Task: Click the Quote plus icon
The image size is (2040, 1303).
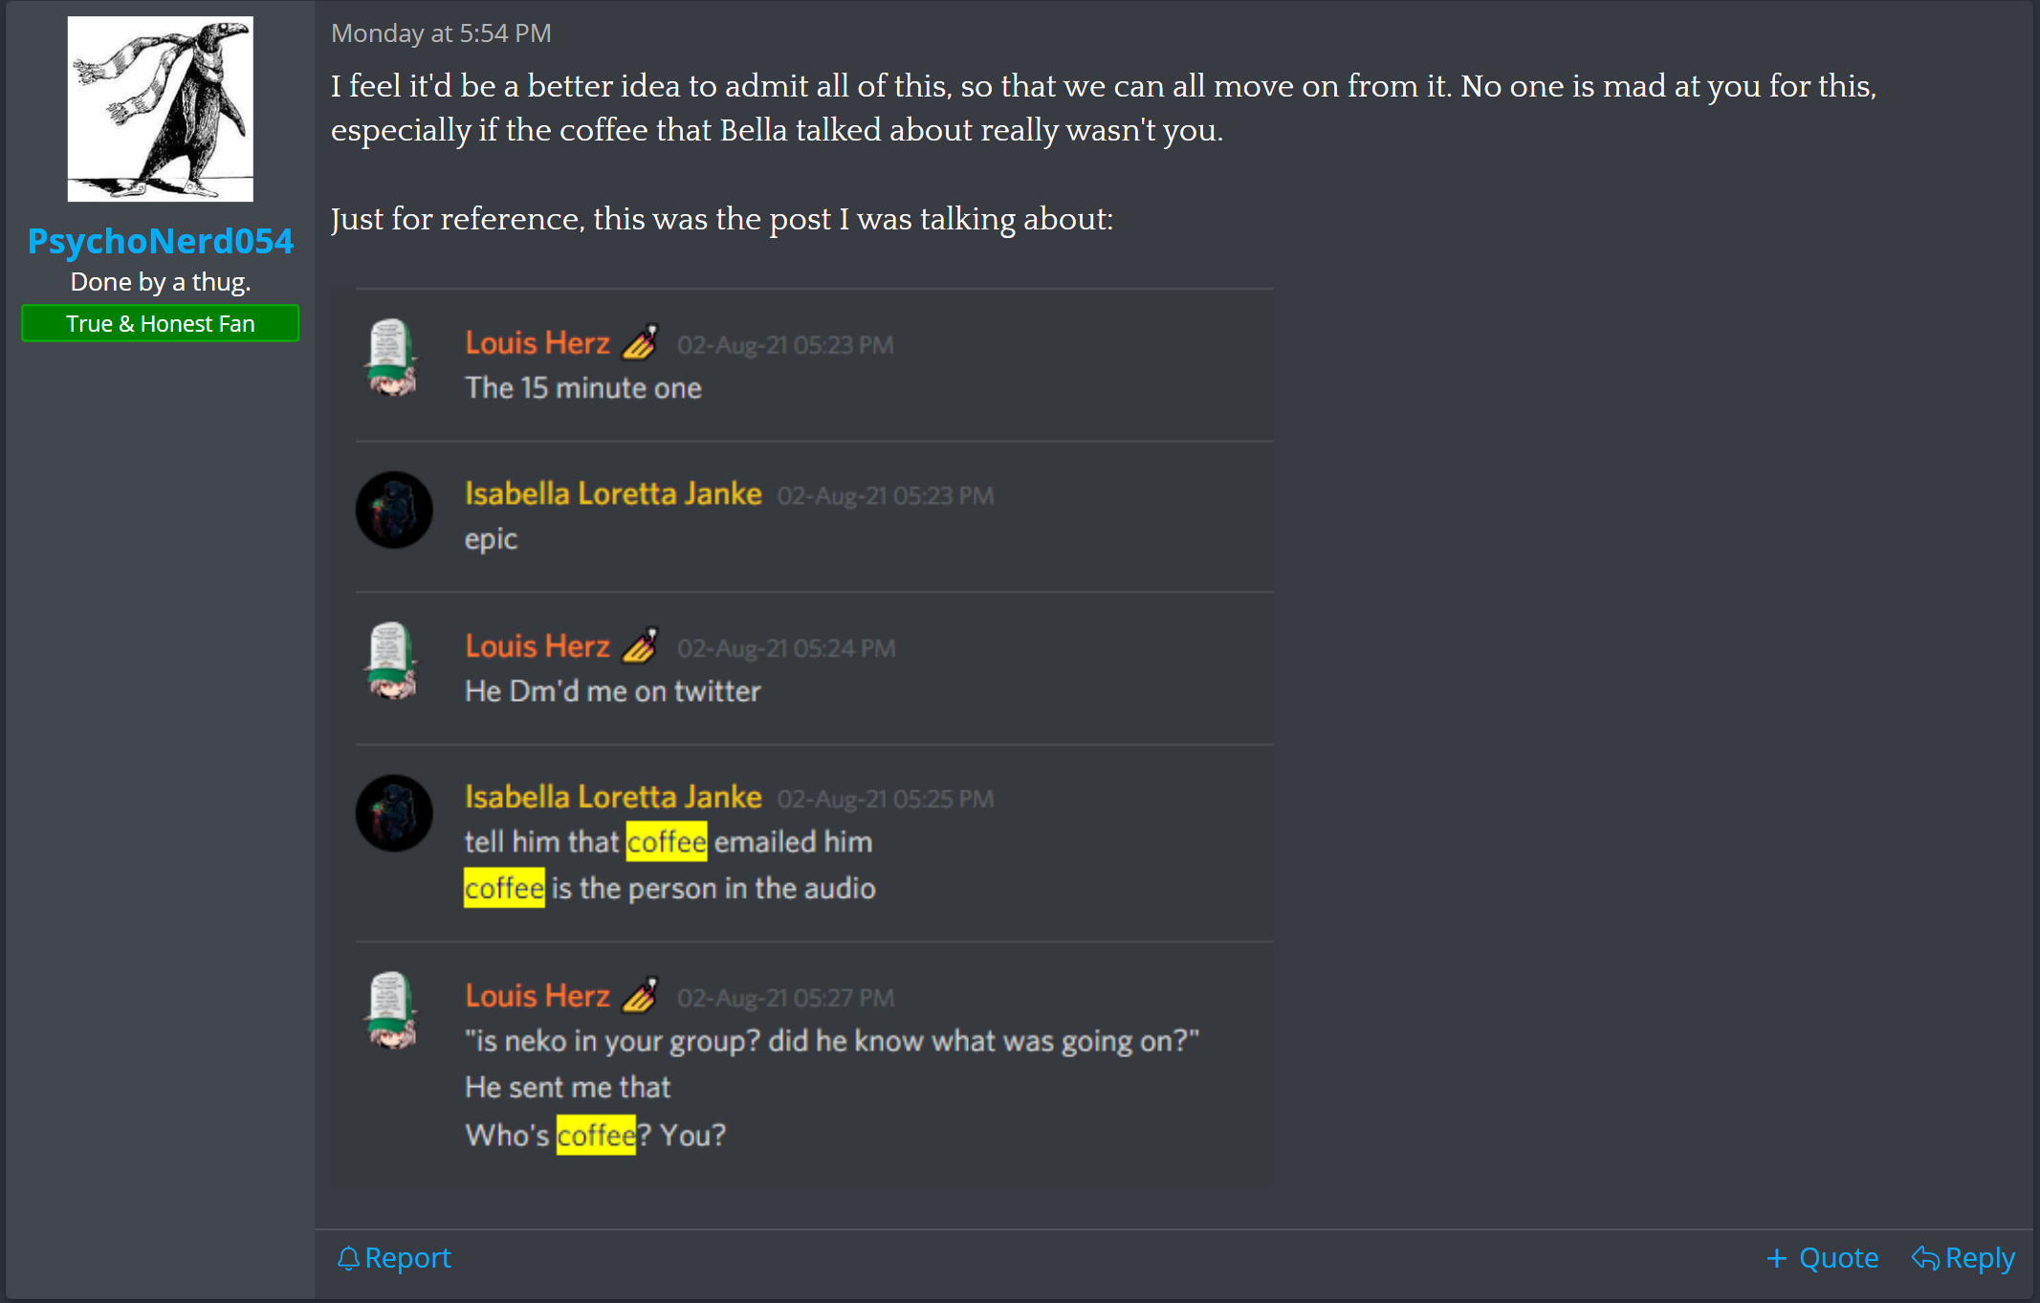Action: 1776,1258
